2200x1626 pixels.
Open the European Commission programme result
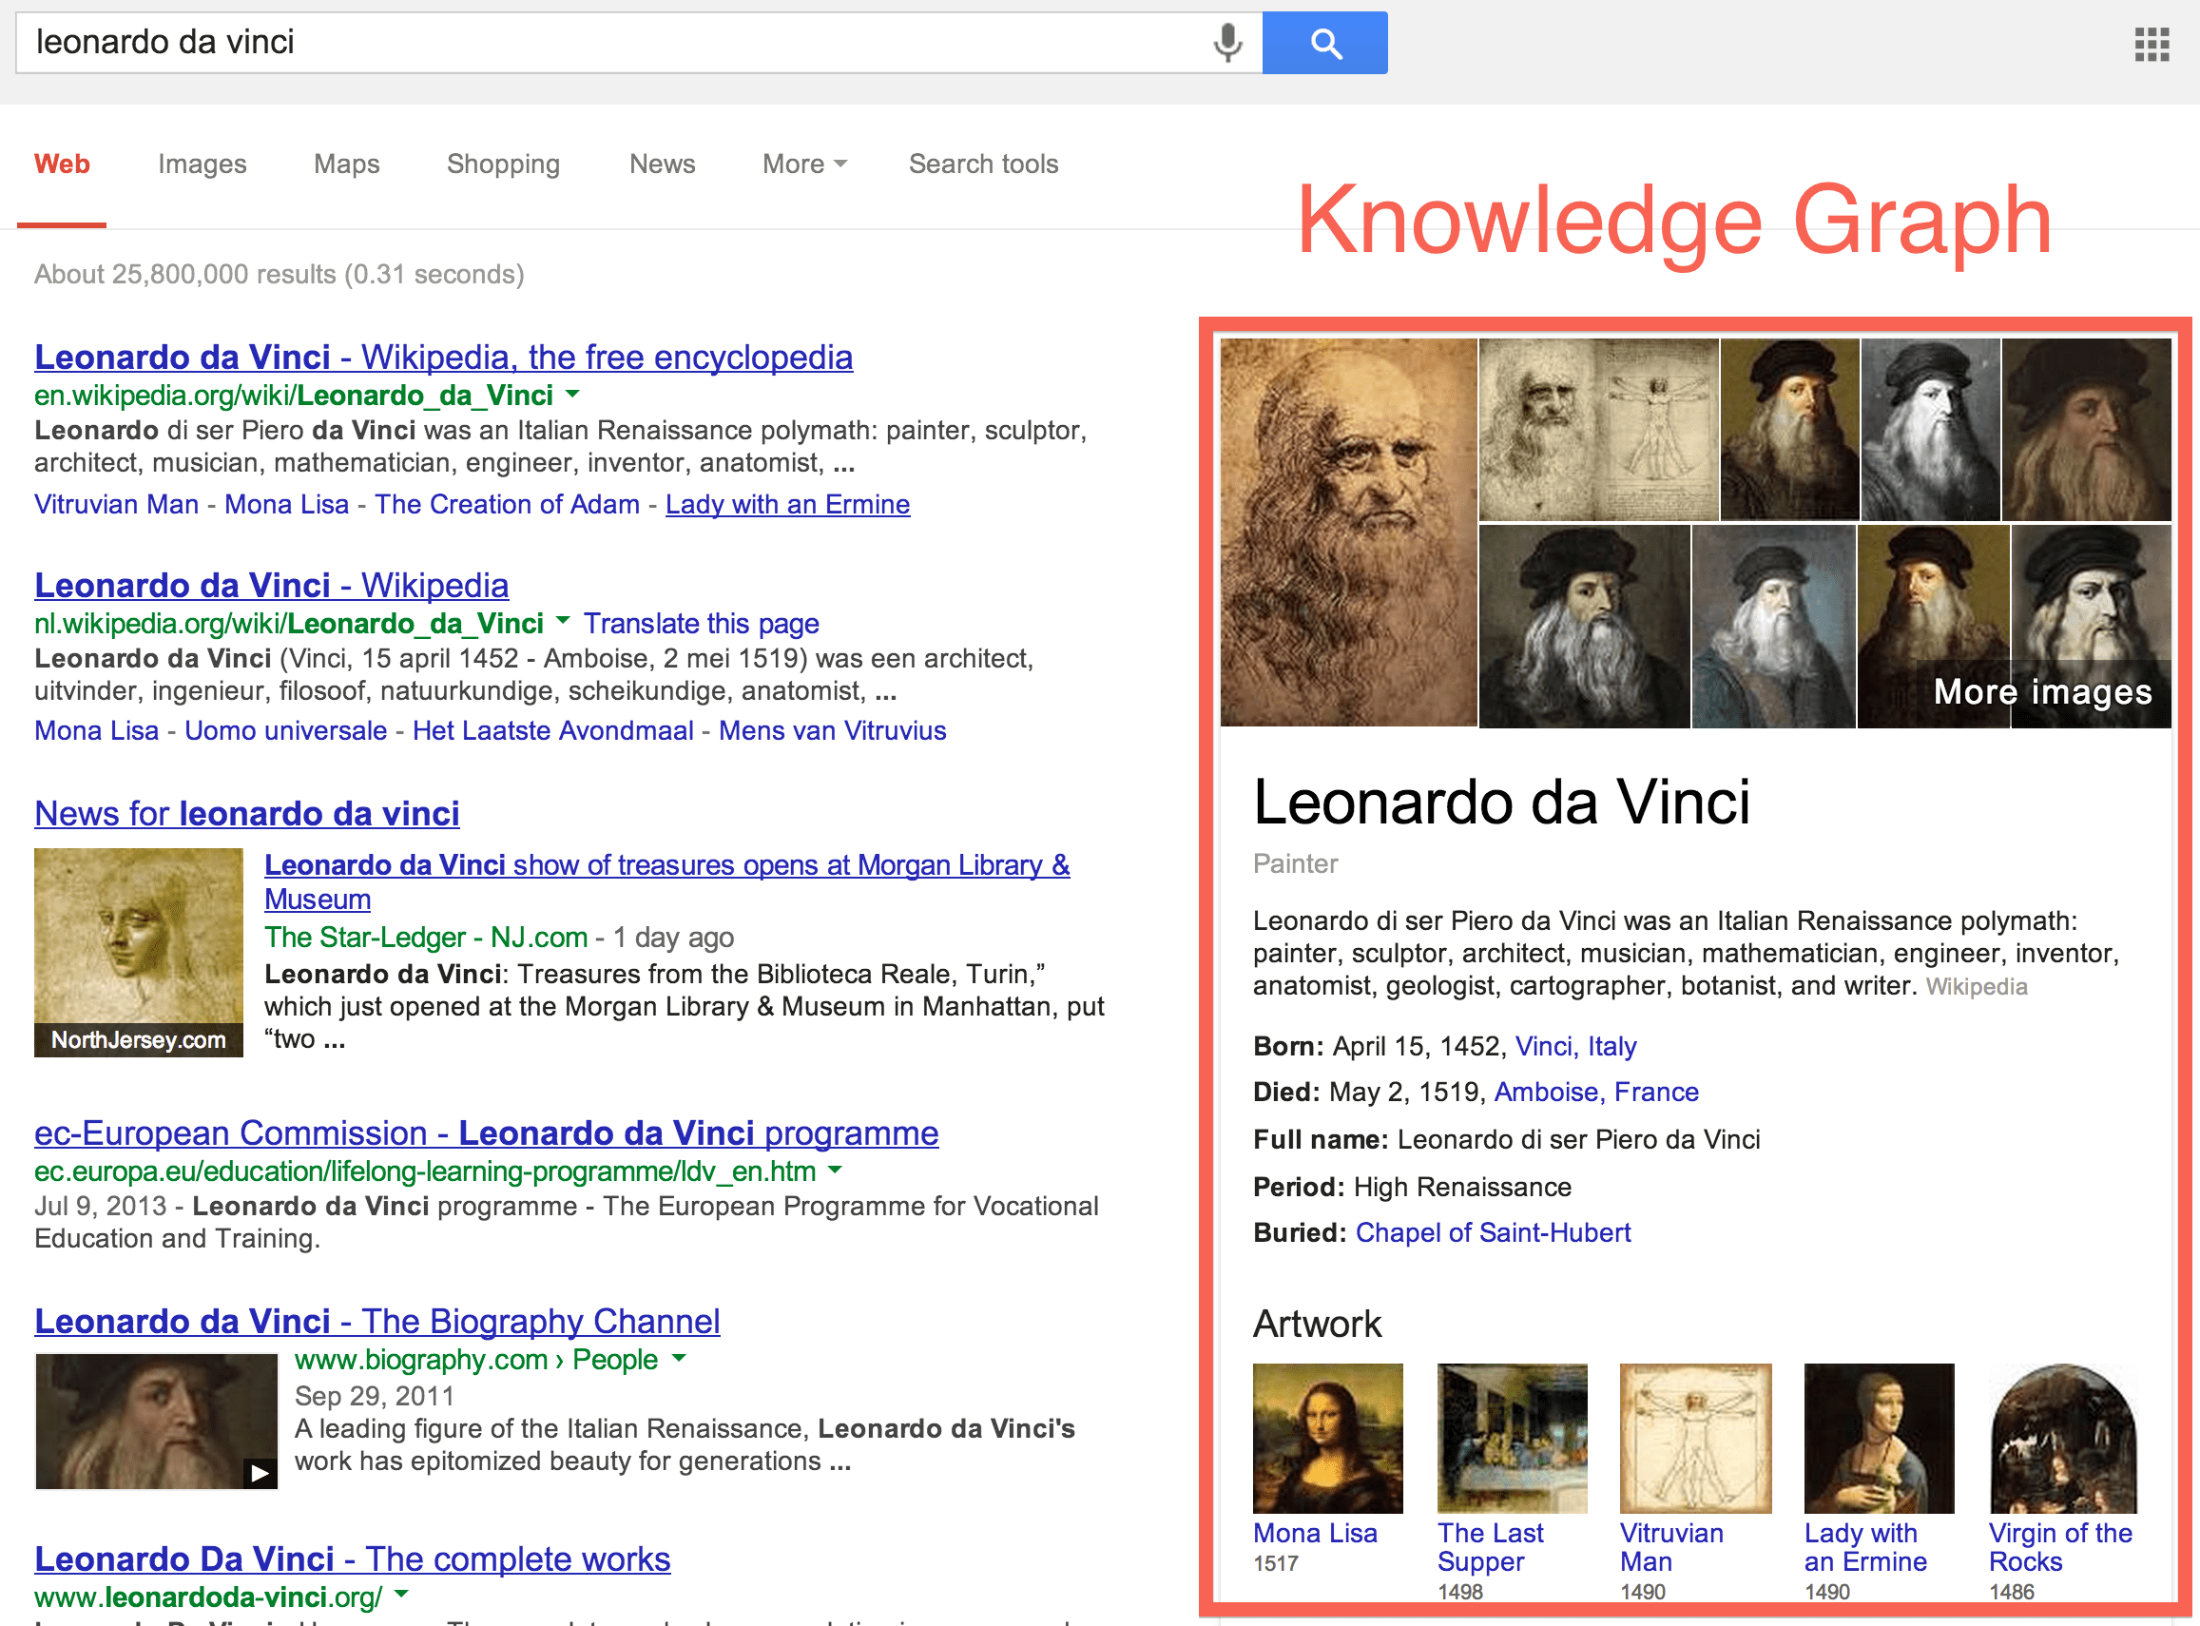pyautogui.click(x=486, y=1133)
